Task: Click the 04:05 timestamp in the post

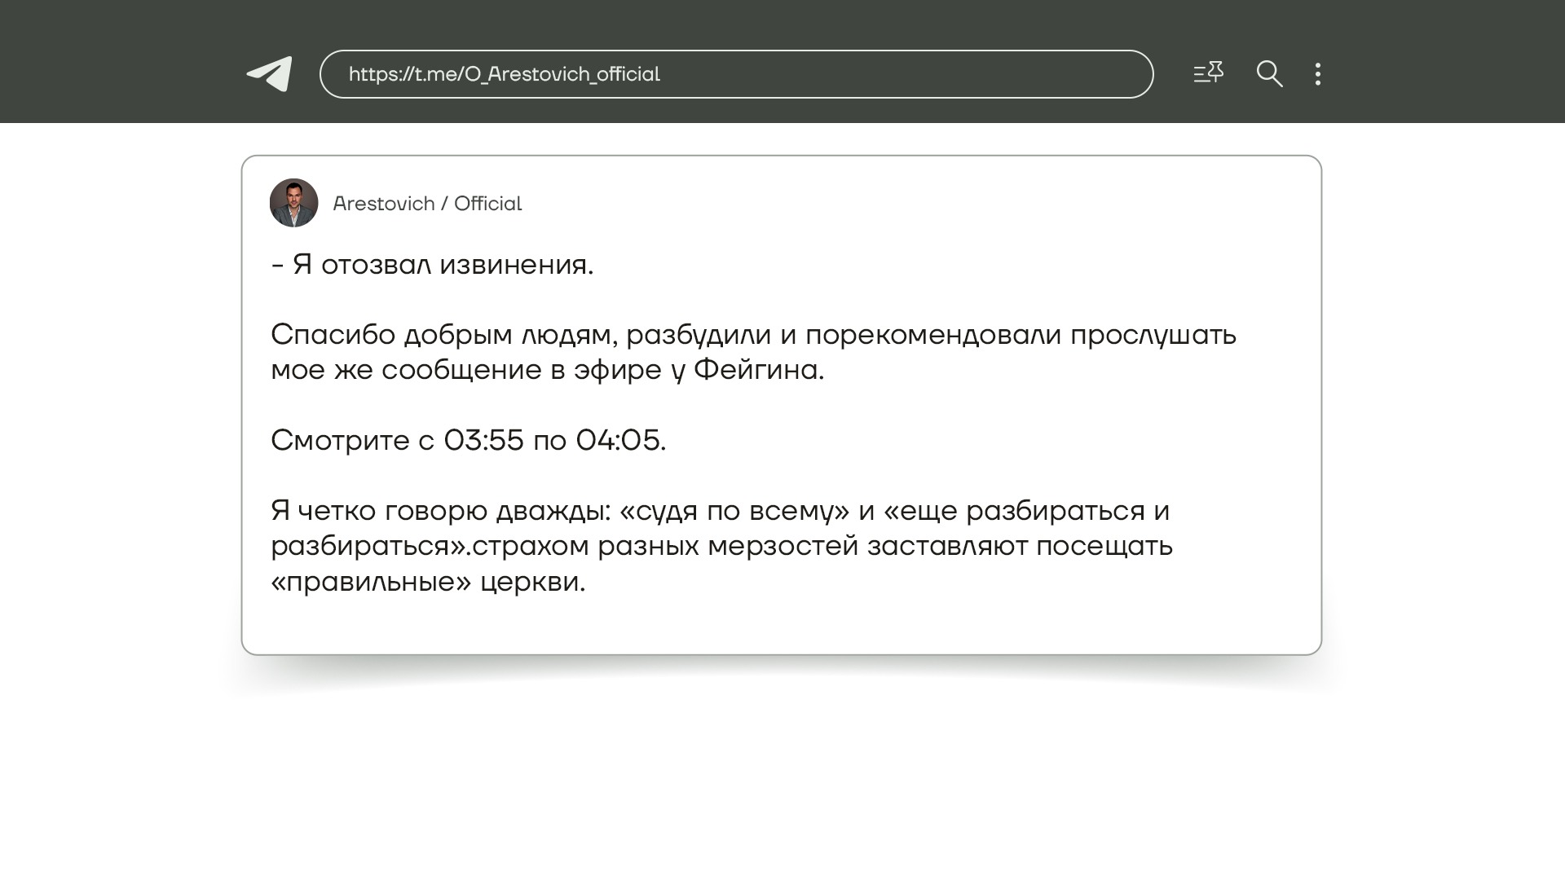Action: pos(619,441)
